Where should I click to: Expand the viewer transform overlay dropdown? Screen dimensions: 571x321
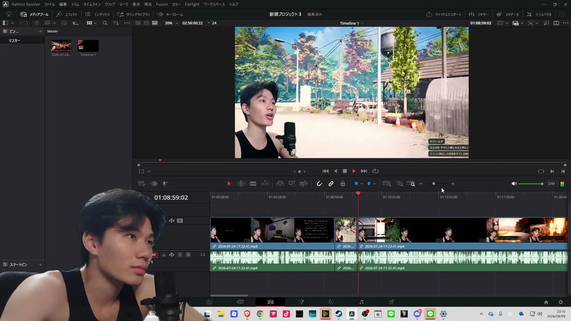pyautogui.click(x=149, y=171)
